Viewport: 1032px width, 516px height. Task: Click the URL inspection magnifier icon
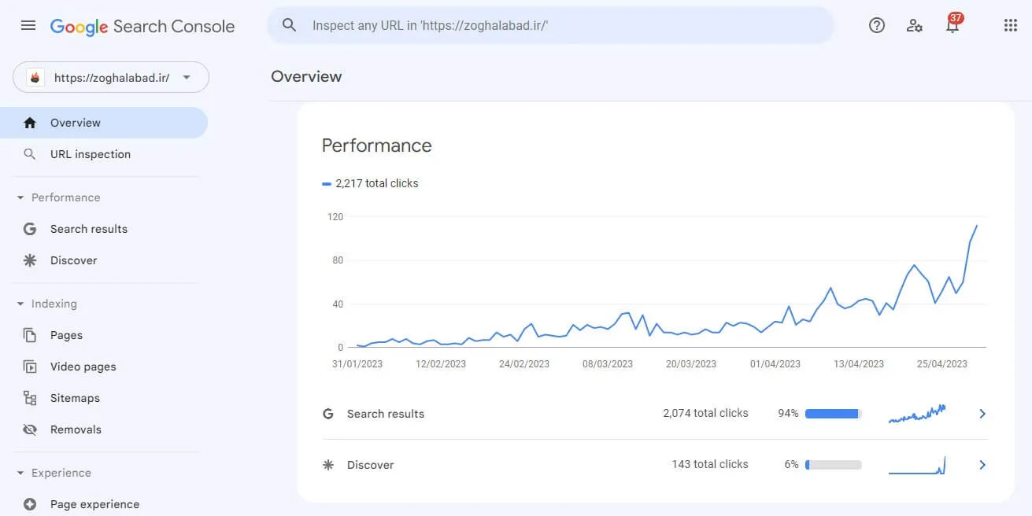pyautogui.click(x=30, y=154)
